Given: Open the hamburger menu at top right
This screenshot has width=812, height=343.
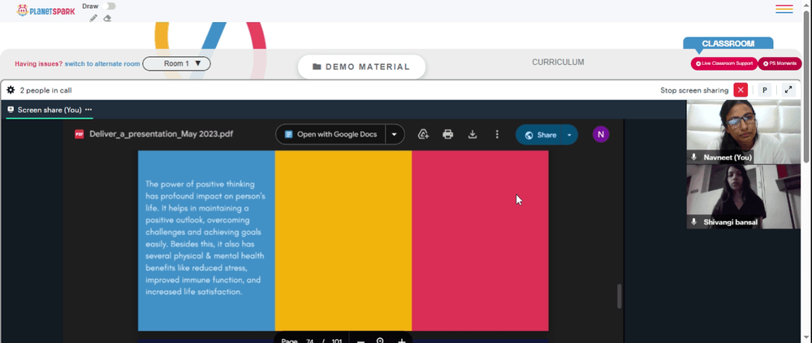Looking at the screenshot, I should pyautogui.click(x=784, y=9).
